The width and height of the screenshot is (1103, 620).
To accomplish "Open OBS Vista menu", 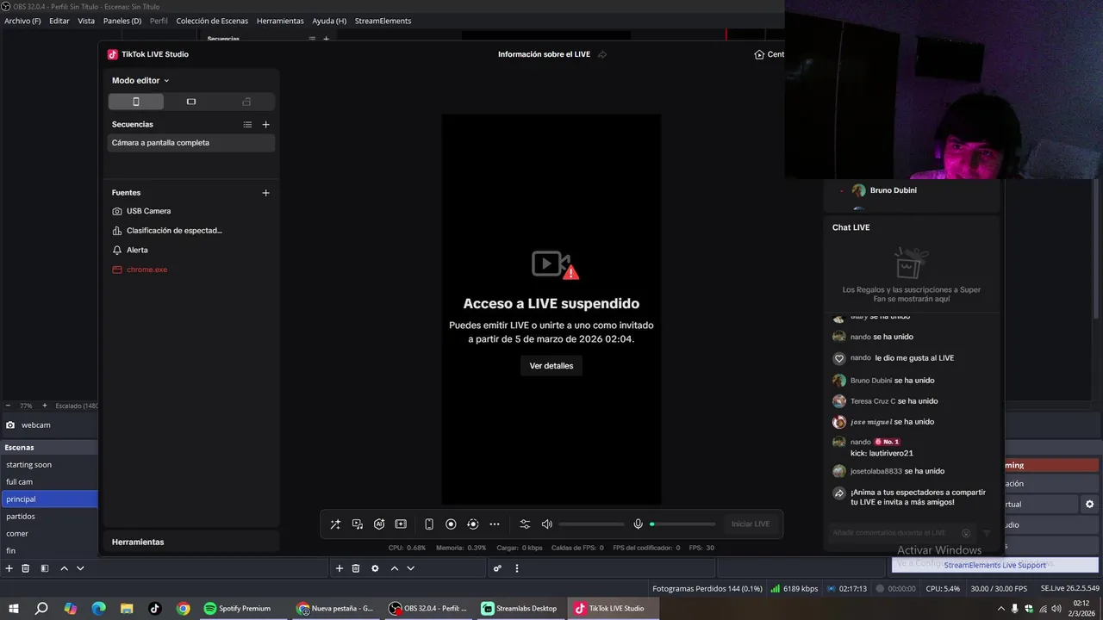I will click(x=86, y=21).
